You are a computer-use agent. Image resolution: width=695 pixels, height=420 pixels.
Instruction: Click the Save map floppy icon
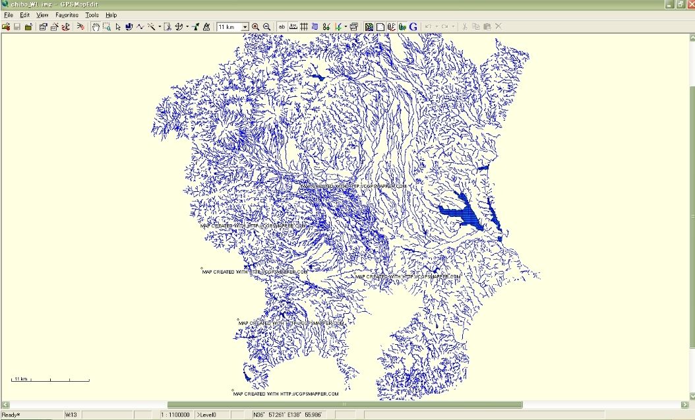[x=17, y=26]
